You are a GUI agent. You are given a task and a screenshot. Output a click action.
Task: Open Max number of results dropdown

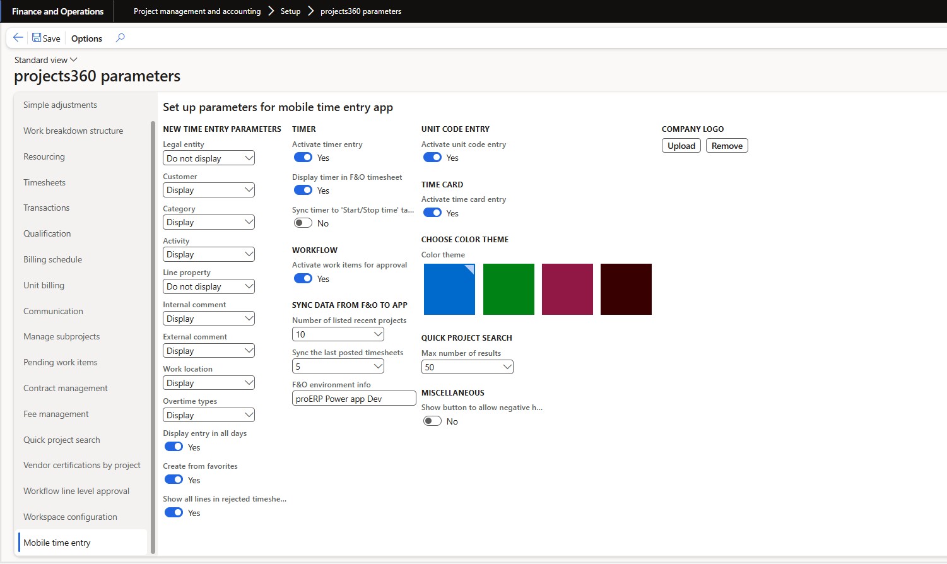click(467, 367)
